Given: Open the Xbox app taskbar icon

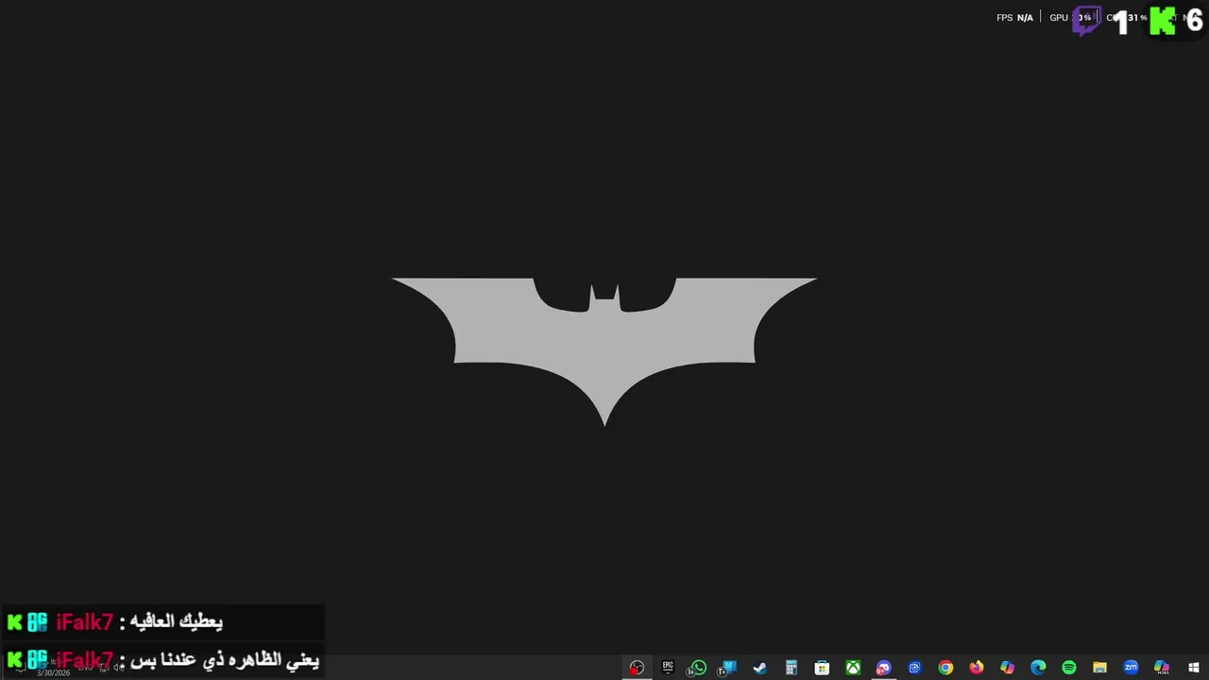Looking at the screenshot, I should (x=853, y=668).
